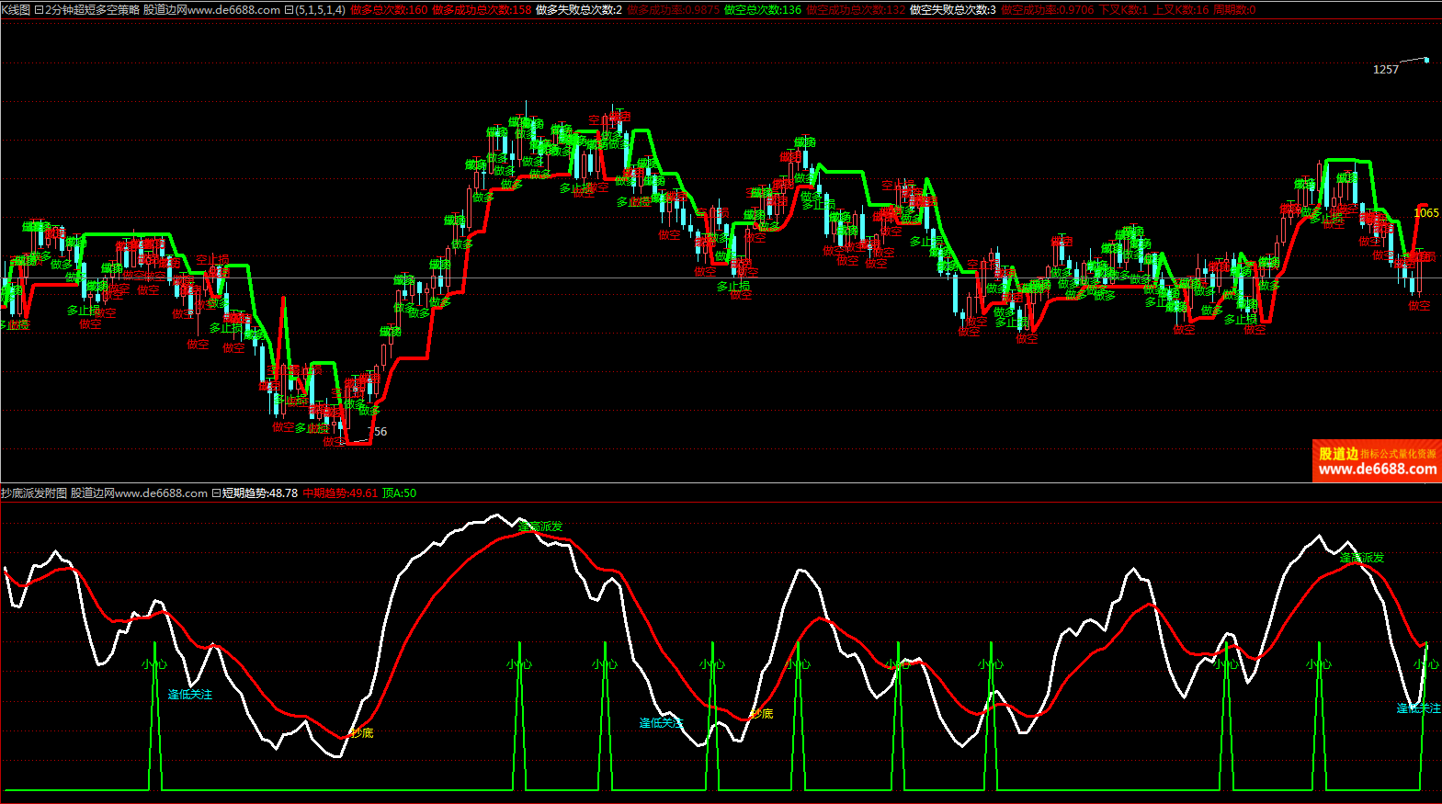This screenshot has width=1442, height=804.
Task: Click the 56 low price marker
Action: (x=380, y=432)
